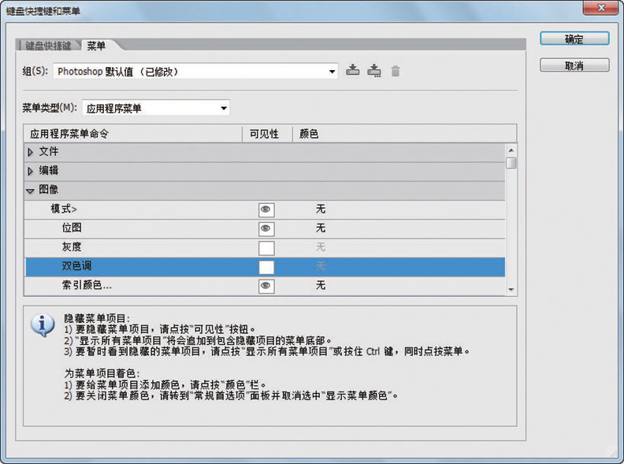Click the save current menu set icon

352,71
